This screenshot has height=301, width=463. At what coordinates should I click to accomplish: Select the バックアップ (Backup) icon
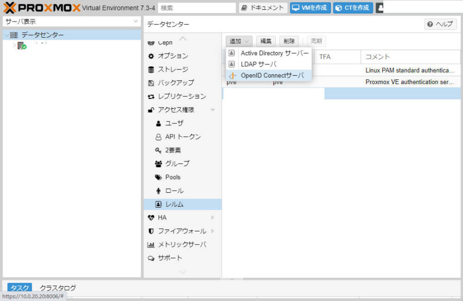click(x=151, y=82)
